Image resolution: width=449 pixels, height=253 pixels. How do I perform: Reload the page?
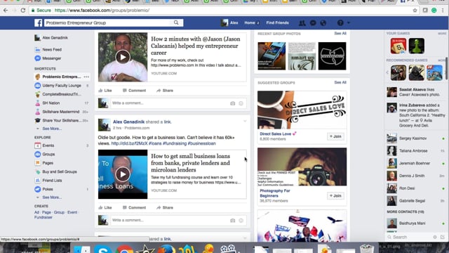click(x=23, y=11)
